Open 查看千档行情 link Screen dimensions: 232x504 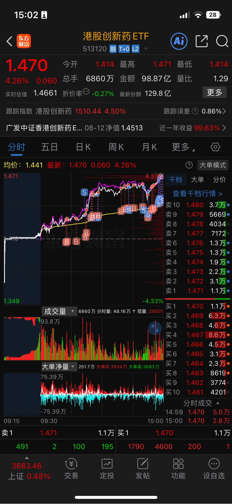pos(197,193)
